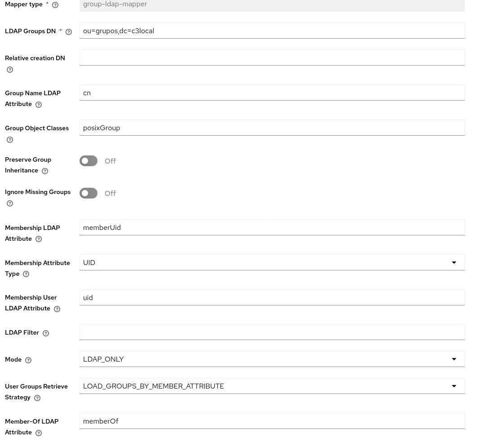View the LDAP Filter help icon

(45, 333)
